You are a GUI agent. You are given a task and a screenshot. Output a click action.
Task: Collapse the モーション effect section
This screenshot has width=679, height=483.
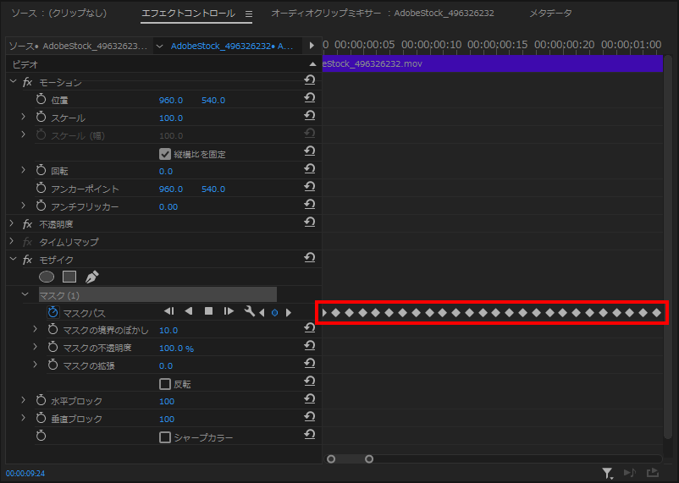(13, 81)
